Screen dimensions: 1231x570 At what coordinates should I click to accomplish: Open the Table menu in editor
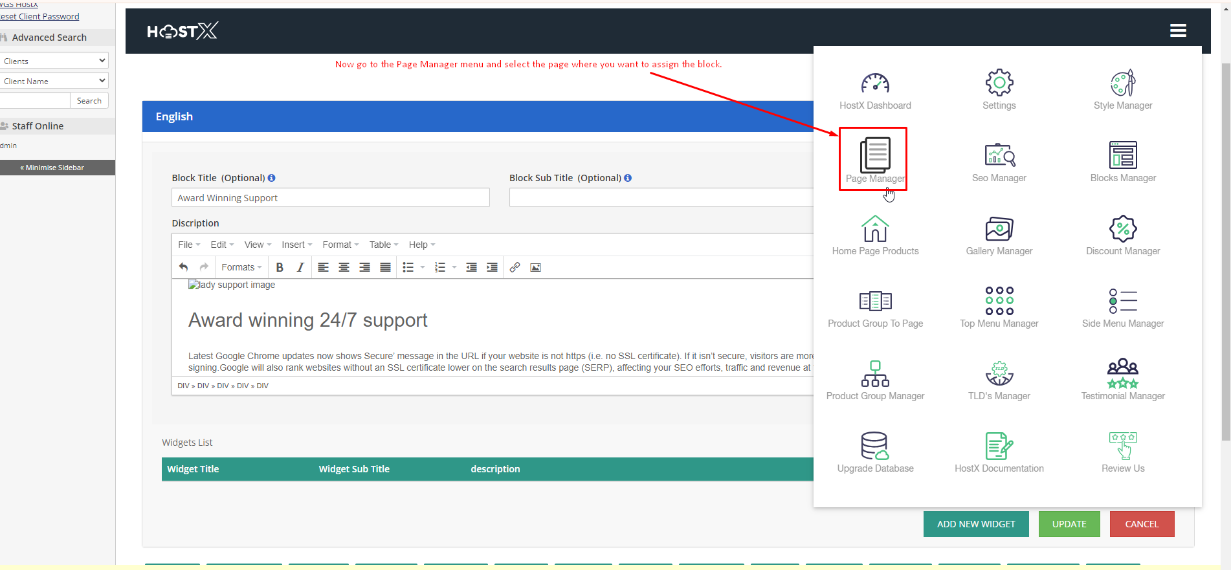383,245
